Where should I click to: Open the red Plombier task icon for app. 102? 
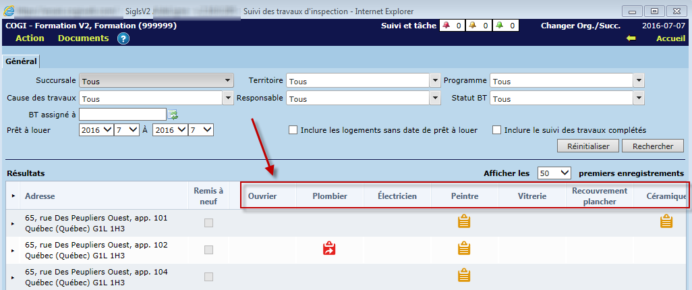329,248
